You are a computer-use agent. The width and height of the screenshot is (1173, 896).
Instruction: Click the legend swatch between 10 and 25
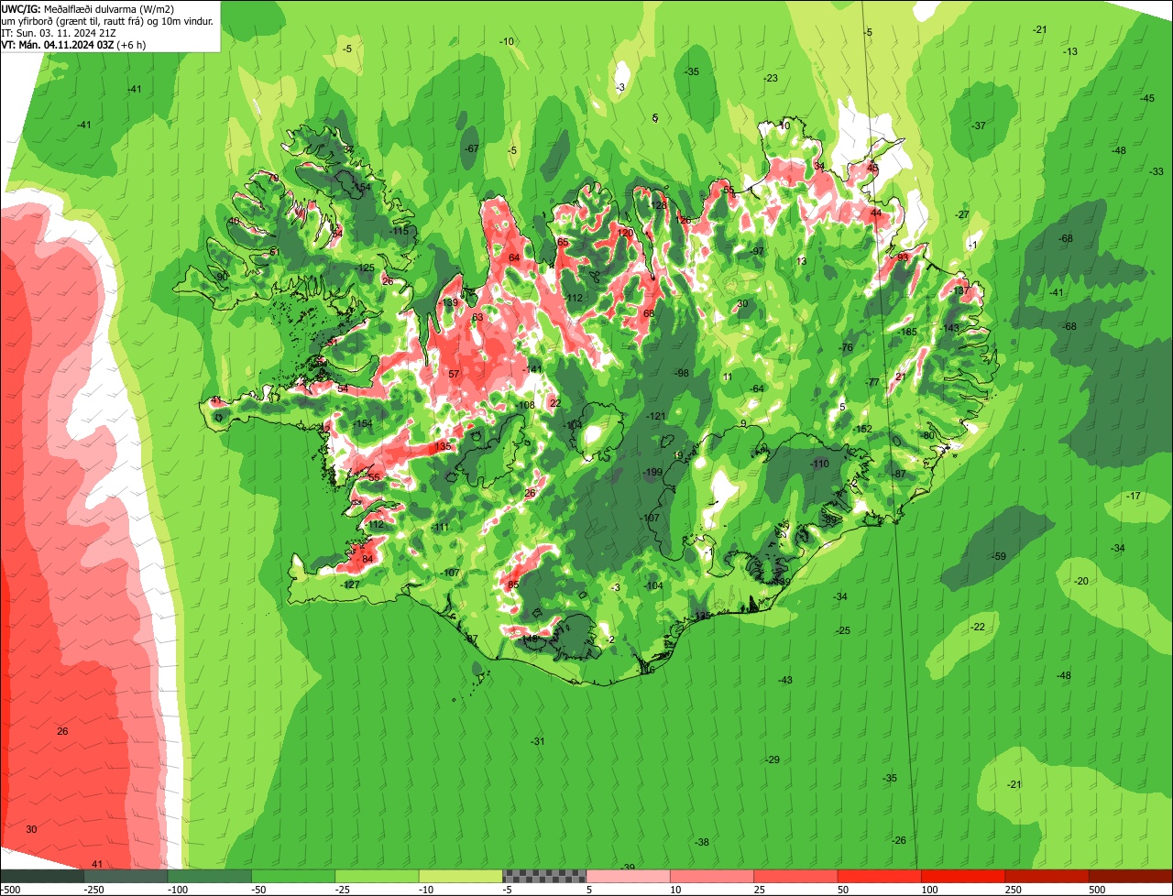click(712, 876)
